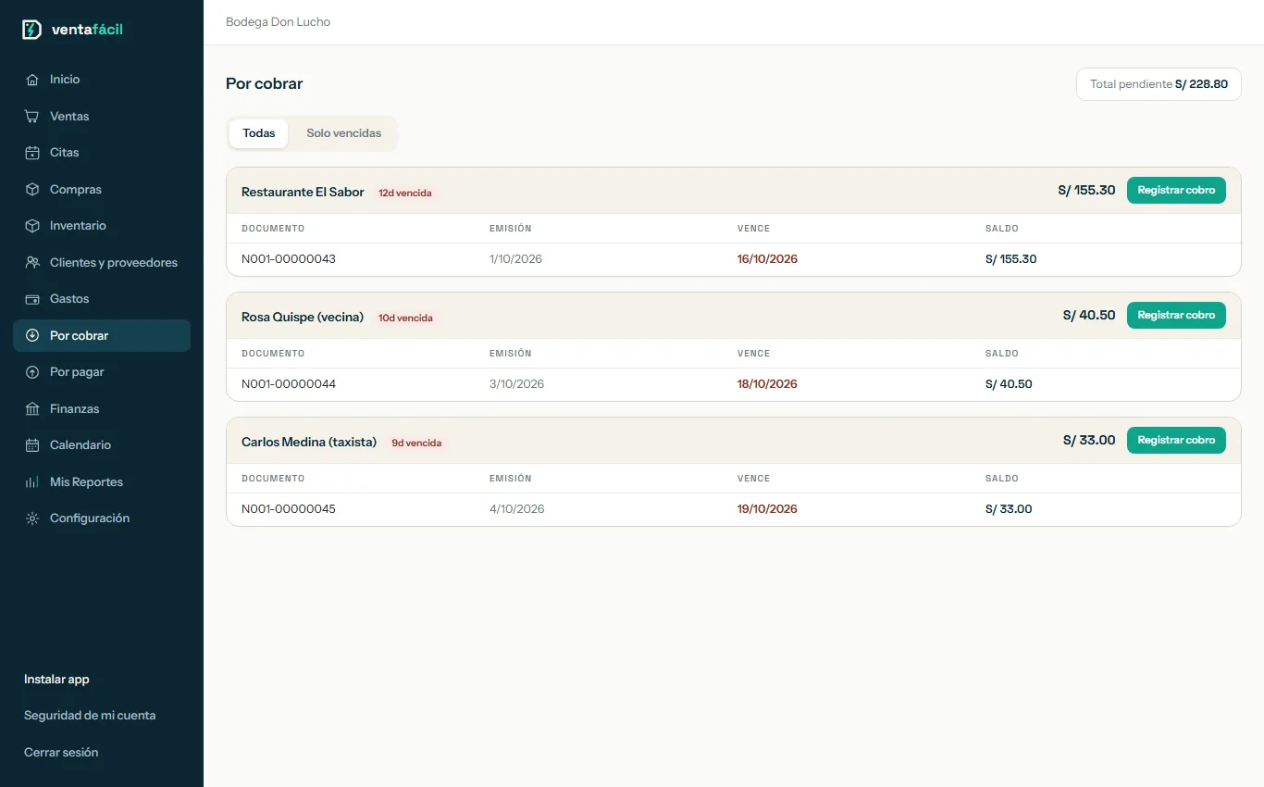
Task: Click the Compras box icon
Action: tap(32, 190)
